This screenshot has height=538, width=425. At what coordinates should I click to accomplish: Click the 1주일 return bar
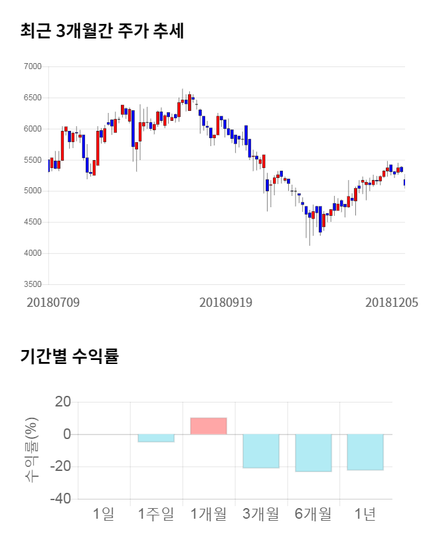(x=156, y=438)
